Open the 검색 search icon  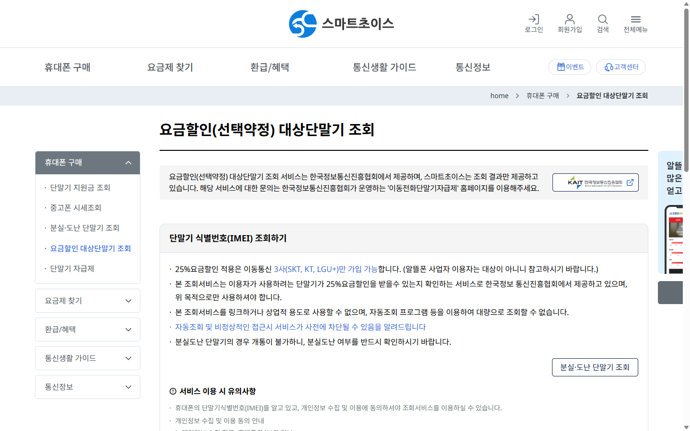603,23
